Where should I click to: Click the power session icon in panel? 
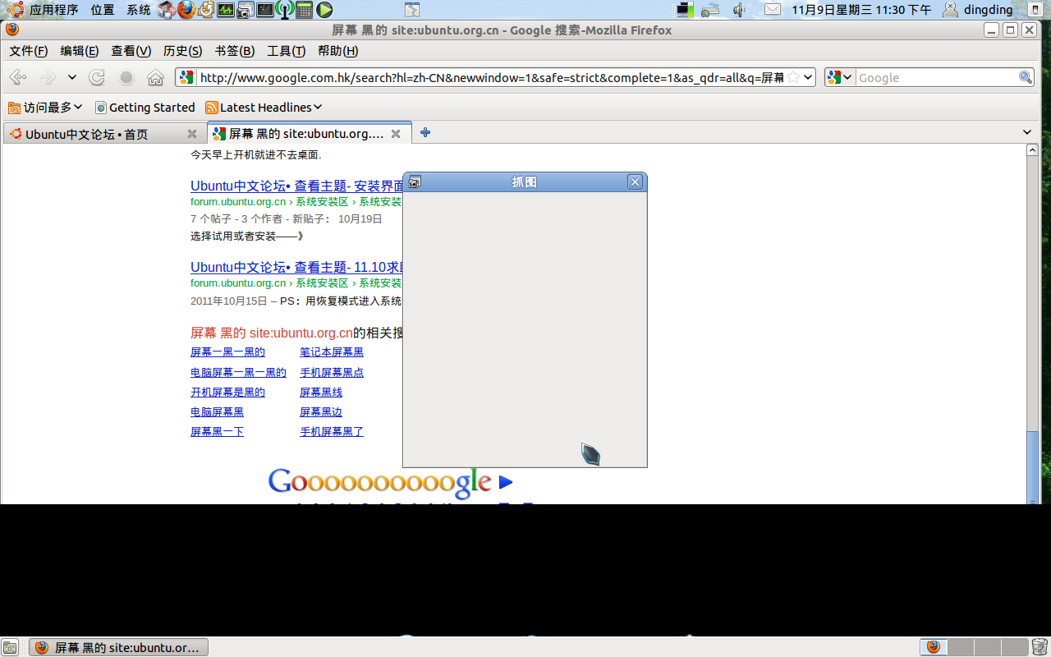pos(1035,10)
